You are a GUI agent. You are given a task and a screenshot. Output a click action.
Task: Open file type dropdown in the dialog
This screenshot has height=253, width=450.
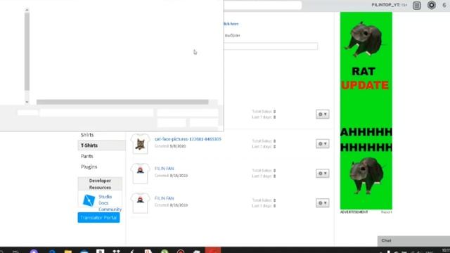pyautogui.click(x=188, y=112)
